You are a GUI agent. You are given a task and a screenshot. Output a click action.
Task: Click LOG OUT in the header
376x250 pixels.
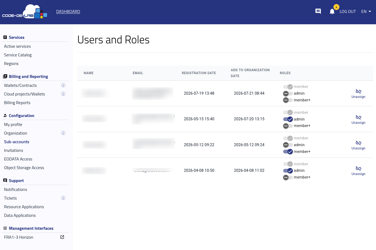point(348,12)
